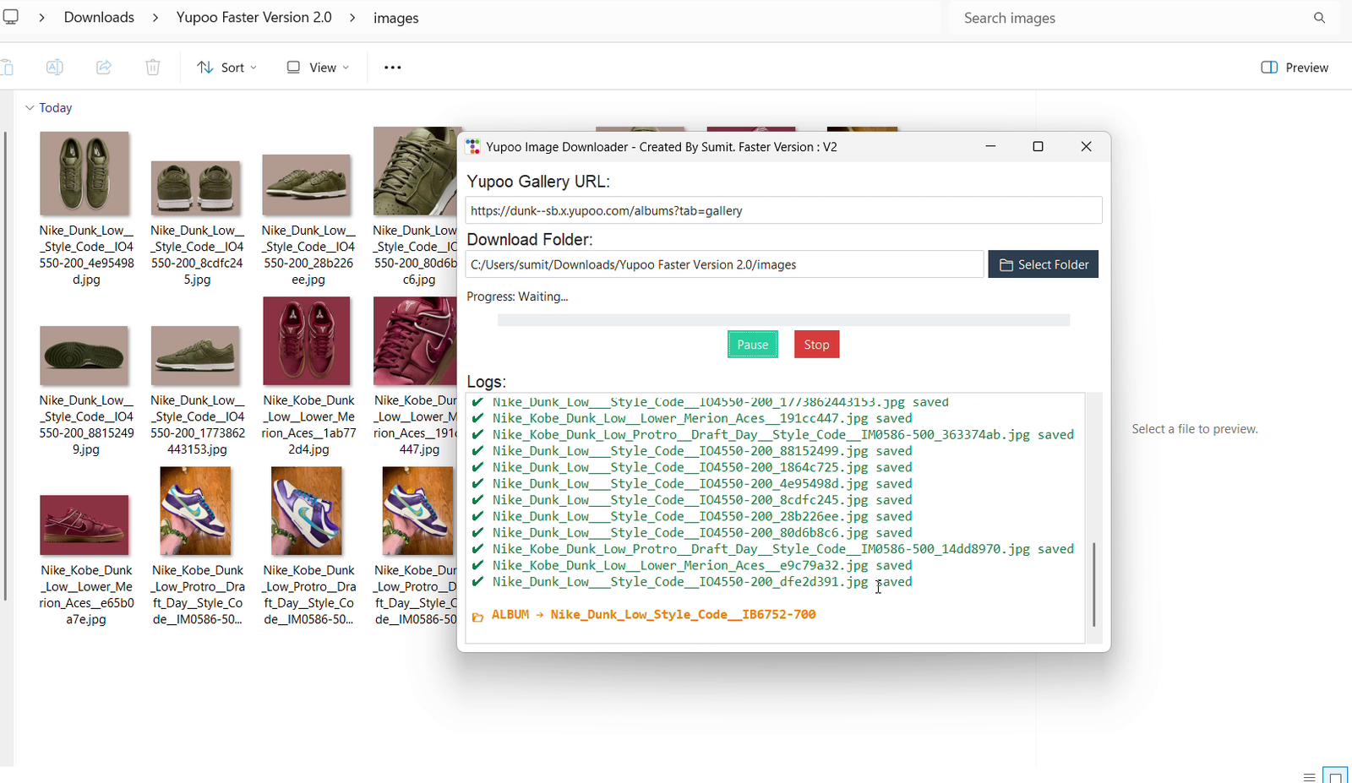The width and height of the screenshot is (1352, 783).
Task: Open Yupoo Faster Version 2.0 breadcrumb
Action: coord(254,18)
